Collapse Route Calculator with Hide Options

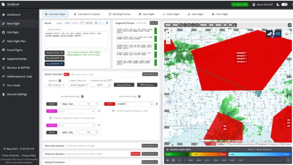[x=150, y=74]
